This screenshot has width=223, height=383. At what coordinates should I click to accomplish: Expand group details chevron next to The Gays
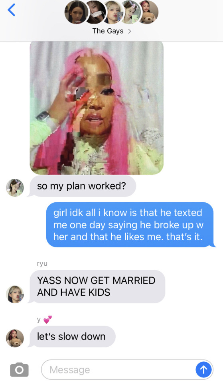(x=130, y=31)
